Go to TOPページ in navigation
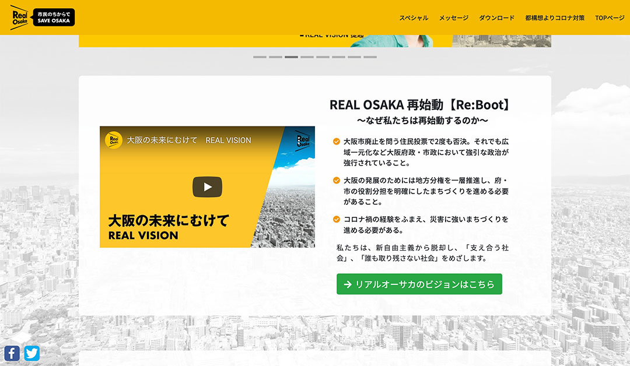The height and width of the screenshot is (366, 630). [x=610, y=17]
